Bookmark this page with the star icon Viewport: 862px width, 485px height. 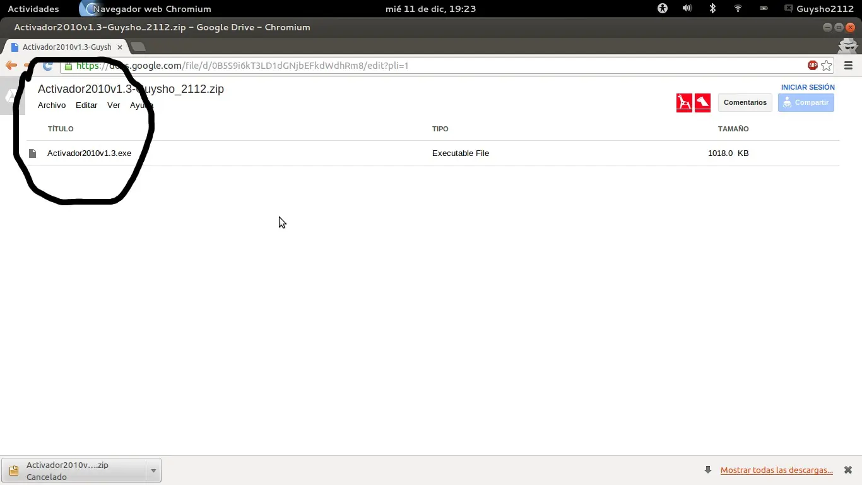pyautogui.click(x=827, y=66)
